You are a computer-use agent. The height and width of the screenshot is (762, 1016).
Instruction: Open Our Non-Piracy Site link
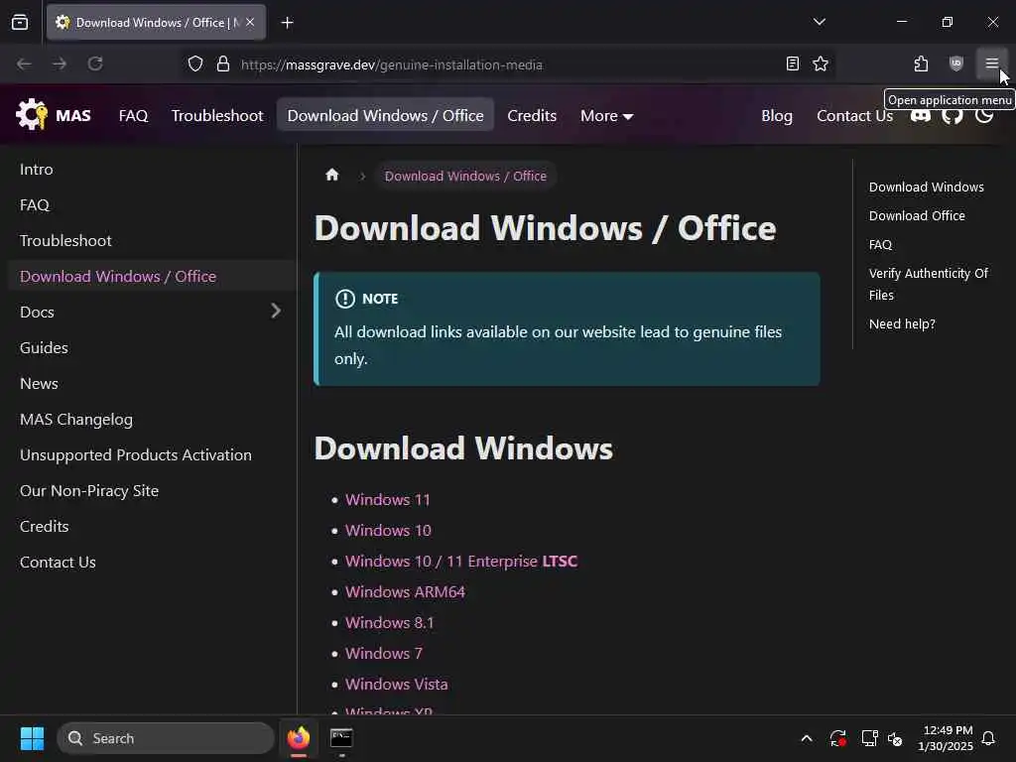tap(88, 490)
